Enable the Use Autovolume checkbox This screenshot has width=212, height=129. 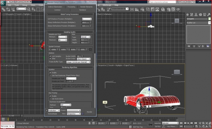coord(50,99)
